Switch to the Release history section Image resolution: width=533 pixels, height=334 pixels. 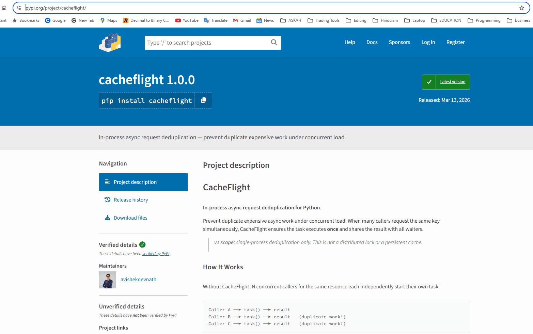(131, 199)
